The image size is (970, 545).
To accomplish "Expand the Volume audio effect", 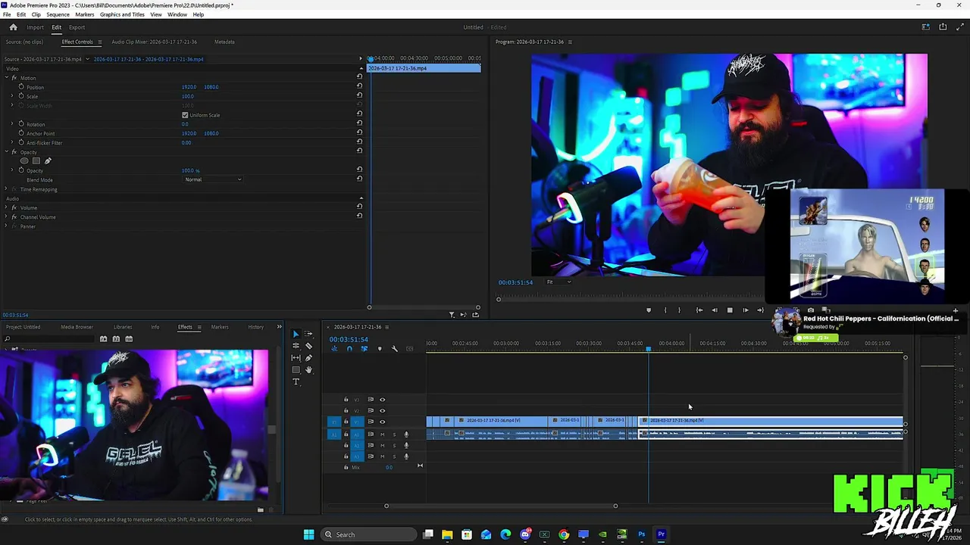I will (6, 207).
